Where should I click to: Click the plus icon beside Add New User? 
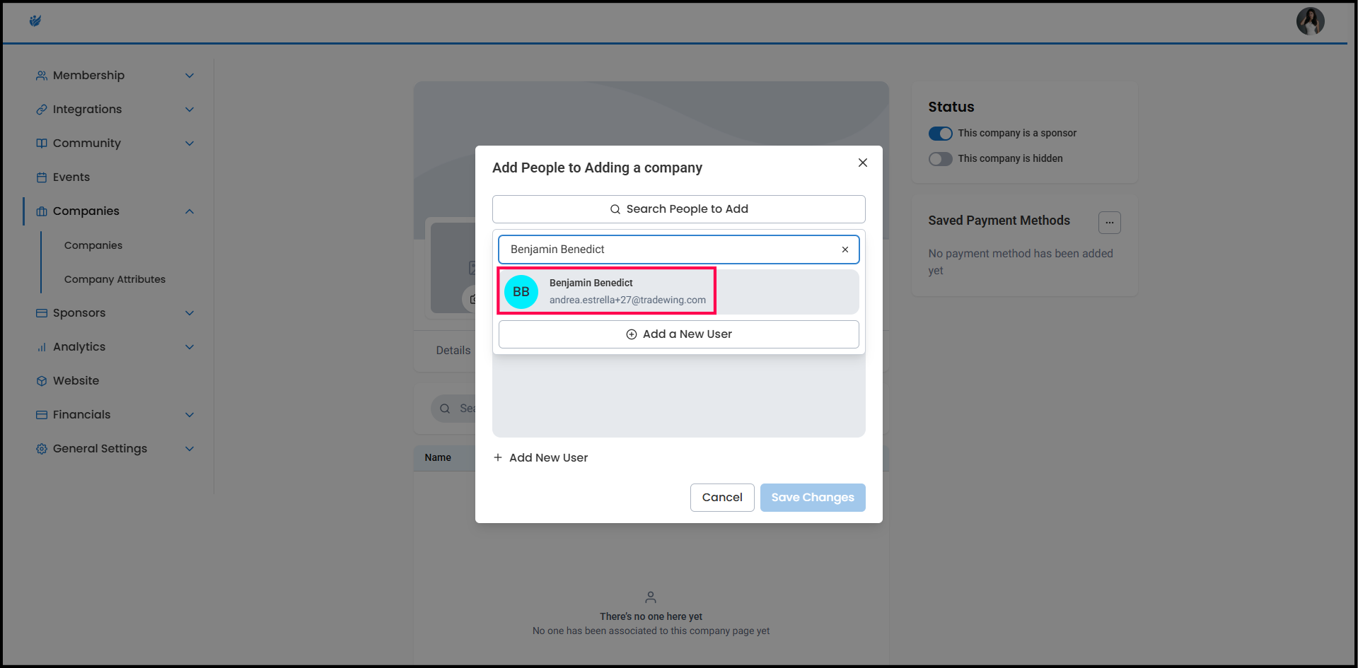tap(498, 458)
